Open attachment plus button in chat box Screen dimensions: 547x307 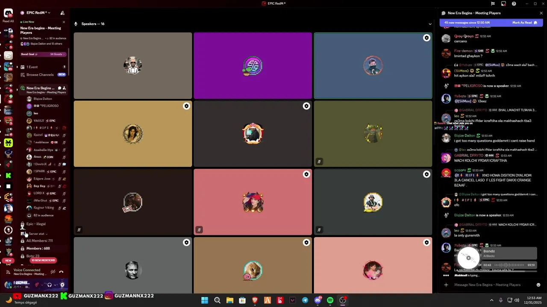[x=446, y=285]
